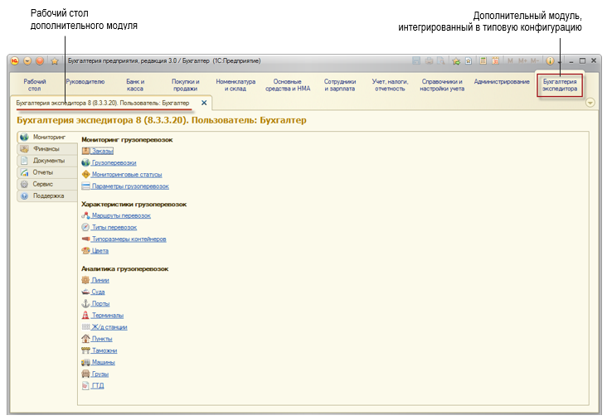Open the Типоразмеры контейнеров link
The width and height of the screenshot is (607, 420).
(129, 239)
